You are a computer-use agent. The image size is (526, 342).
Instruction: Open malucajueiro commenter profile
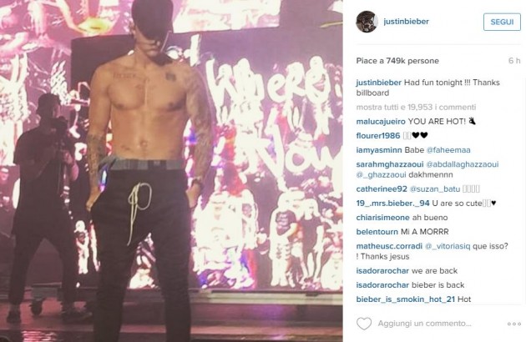[381, 122]
